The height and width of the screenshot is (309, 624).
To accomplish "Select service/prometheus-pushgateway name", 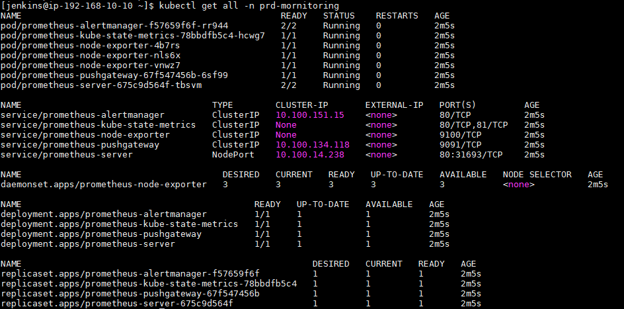I will coord(80,145).
